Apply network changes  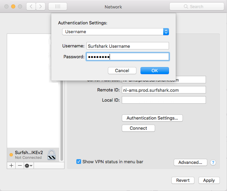pos(209,180)
